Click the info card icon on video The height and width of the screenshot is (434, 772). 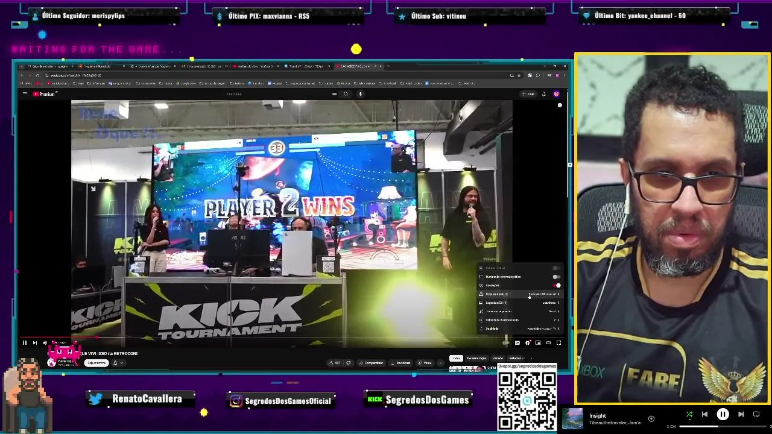(x=560, y=105)
